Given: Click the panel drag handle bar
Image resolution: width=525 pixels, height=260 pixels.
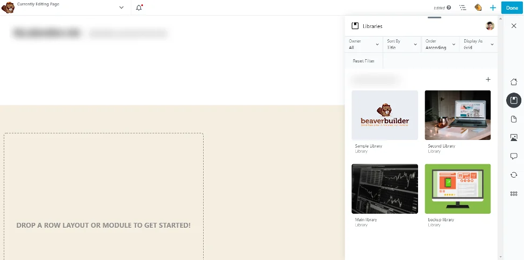Looking at the screenshot, I should point(434,17).
